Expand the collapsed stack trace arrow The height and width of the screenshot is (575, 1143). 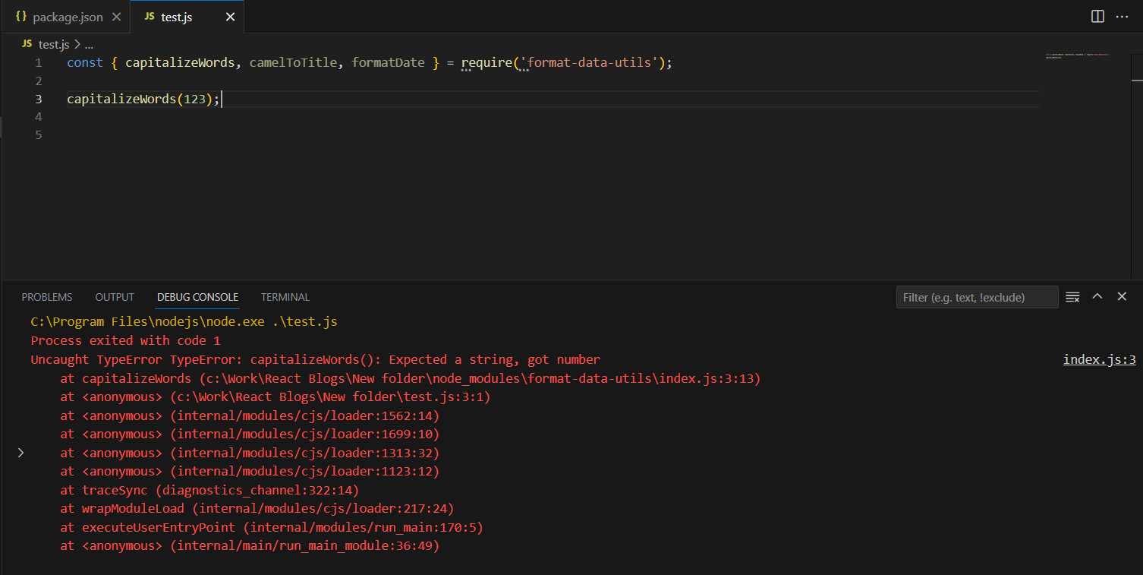point(20,453)
